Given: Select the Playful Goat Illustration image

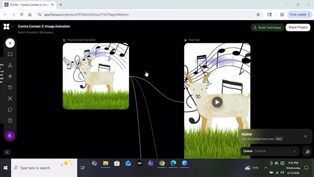Looking at the screenshot, I should [x=96, y=76].
